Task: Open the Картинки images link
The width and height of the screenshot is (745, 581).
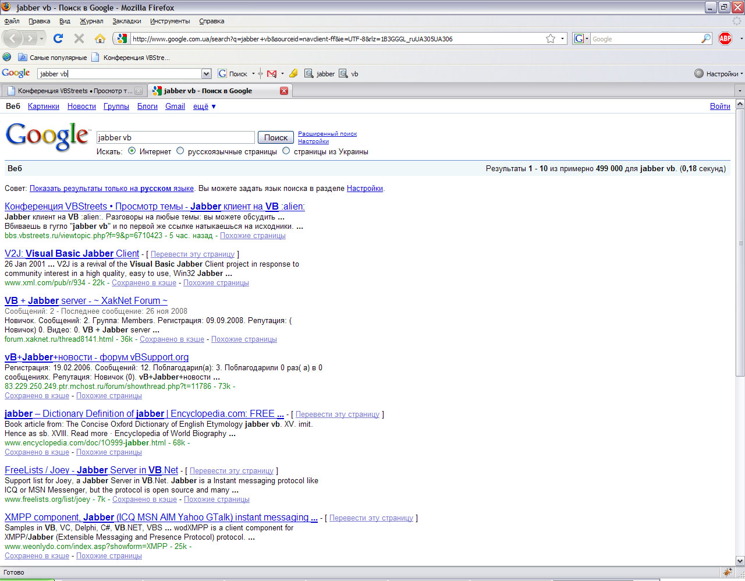Action: click(x=44, y=107)
